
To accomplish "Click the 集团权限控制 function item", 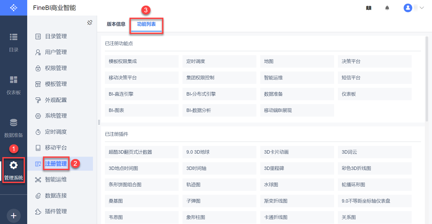I will pyautogui.click(x=219, y=78).
